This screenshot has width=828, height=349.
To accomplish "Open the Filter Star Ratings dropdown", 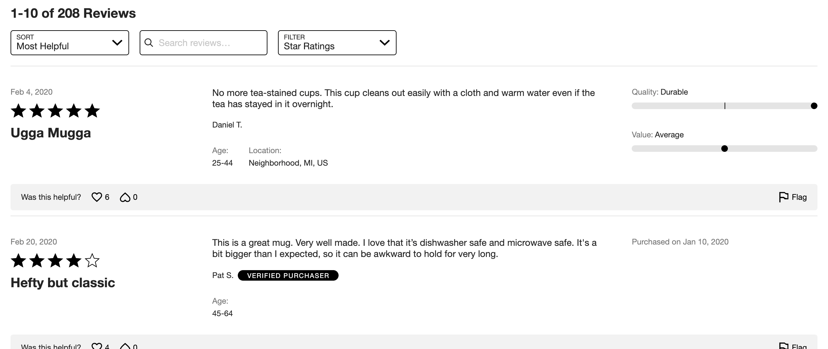I will tap(337, 43).
